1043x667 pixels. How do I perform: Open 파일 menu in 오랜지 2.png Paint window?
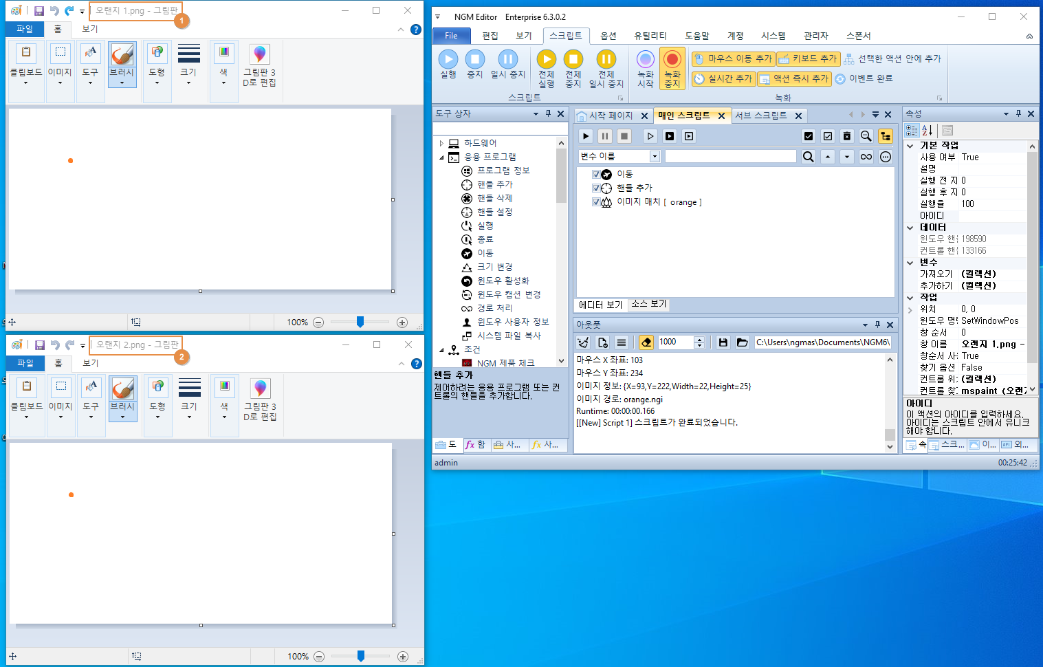25,363
